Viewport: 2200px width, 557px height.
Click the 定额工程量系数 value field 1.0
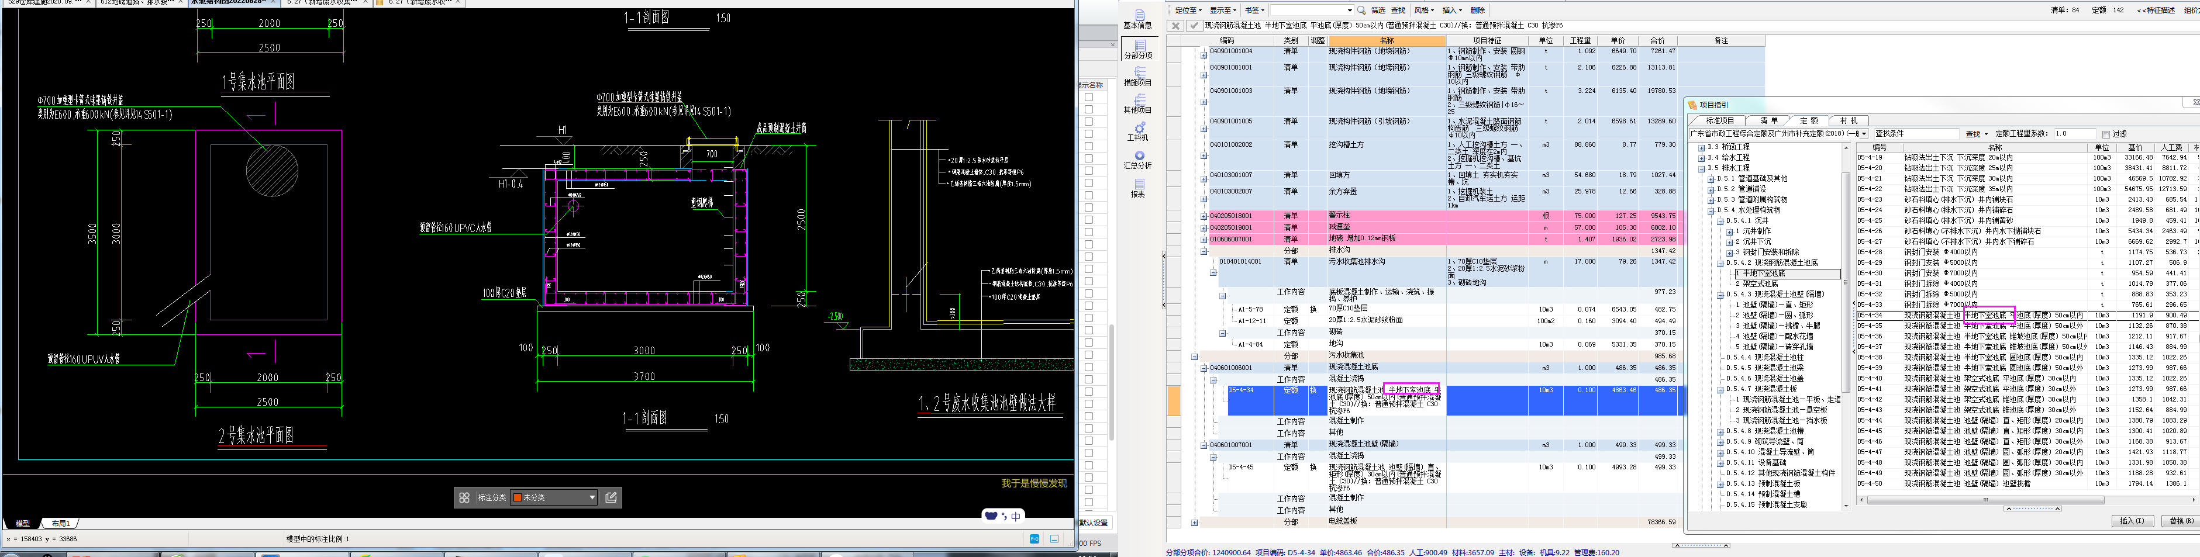[2075, 134]
